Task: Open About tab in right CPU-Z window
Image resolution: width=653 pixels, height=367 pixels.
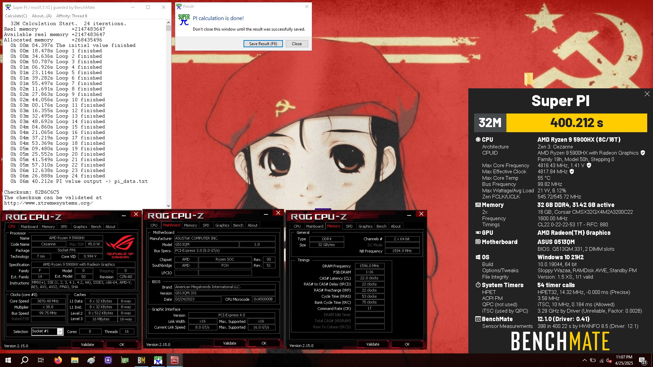Action: point(396,226)
